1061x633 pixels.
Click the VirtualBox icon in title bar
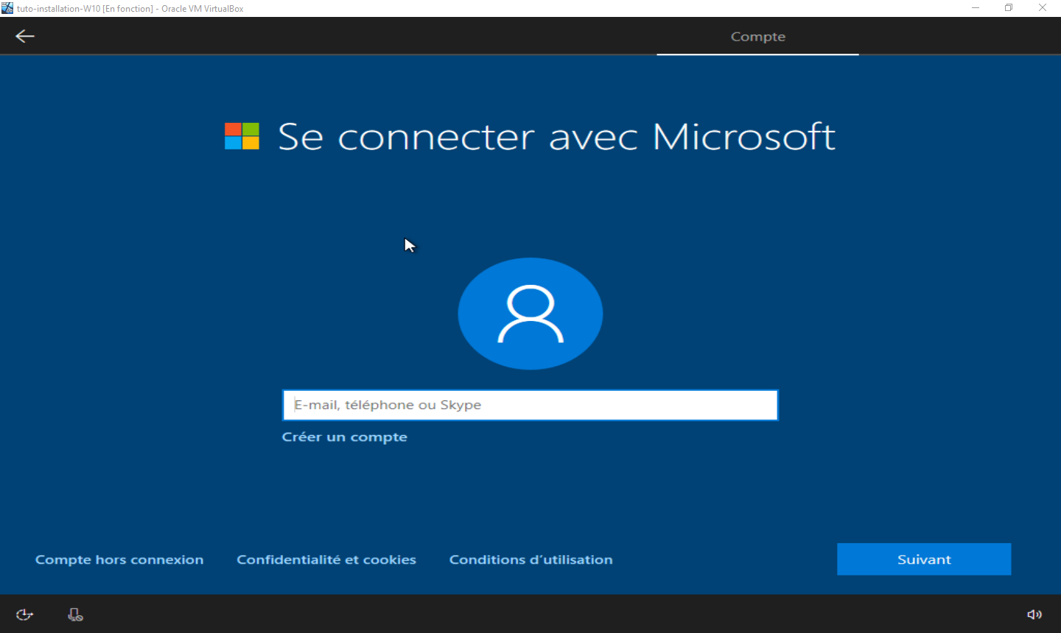(7, 8)
